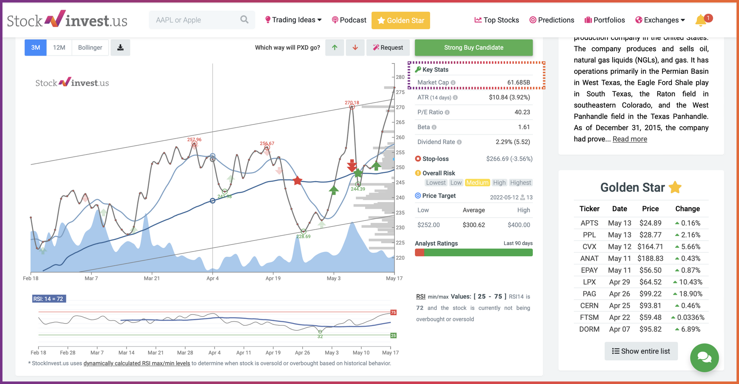739x384 pixels.
Task: Click the 270.18 peak marker
Action: (x=352, y=107)
